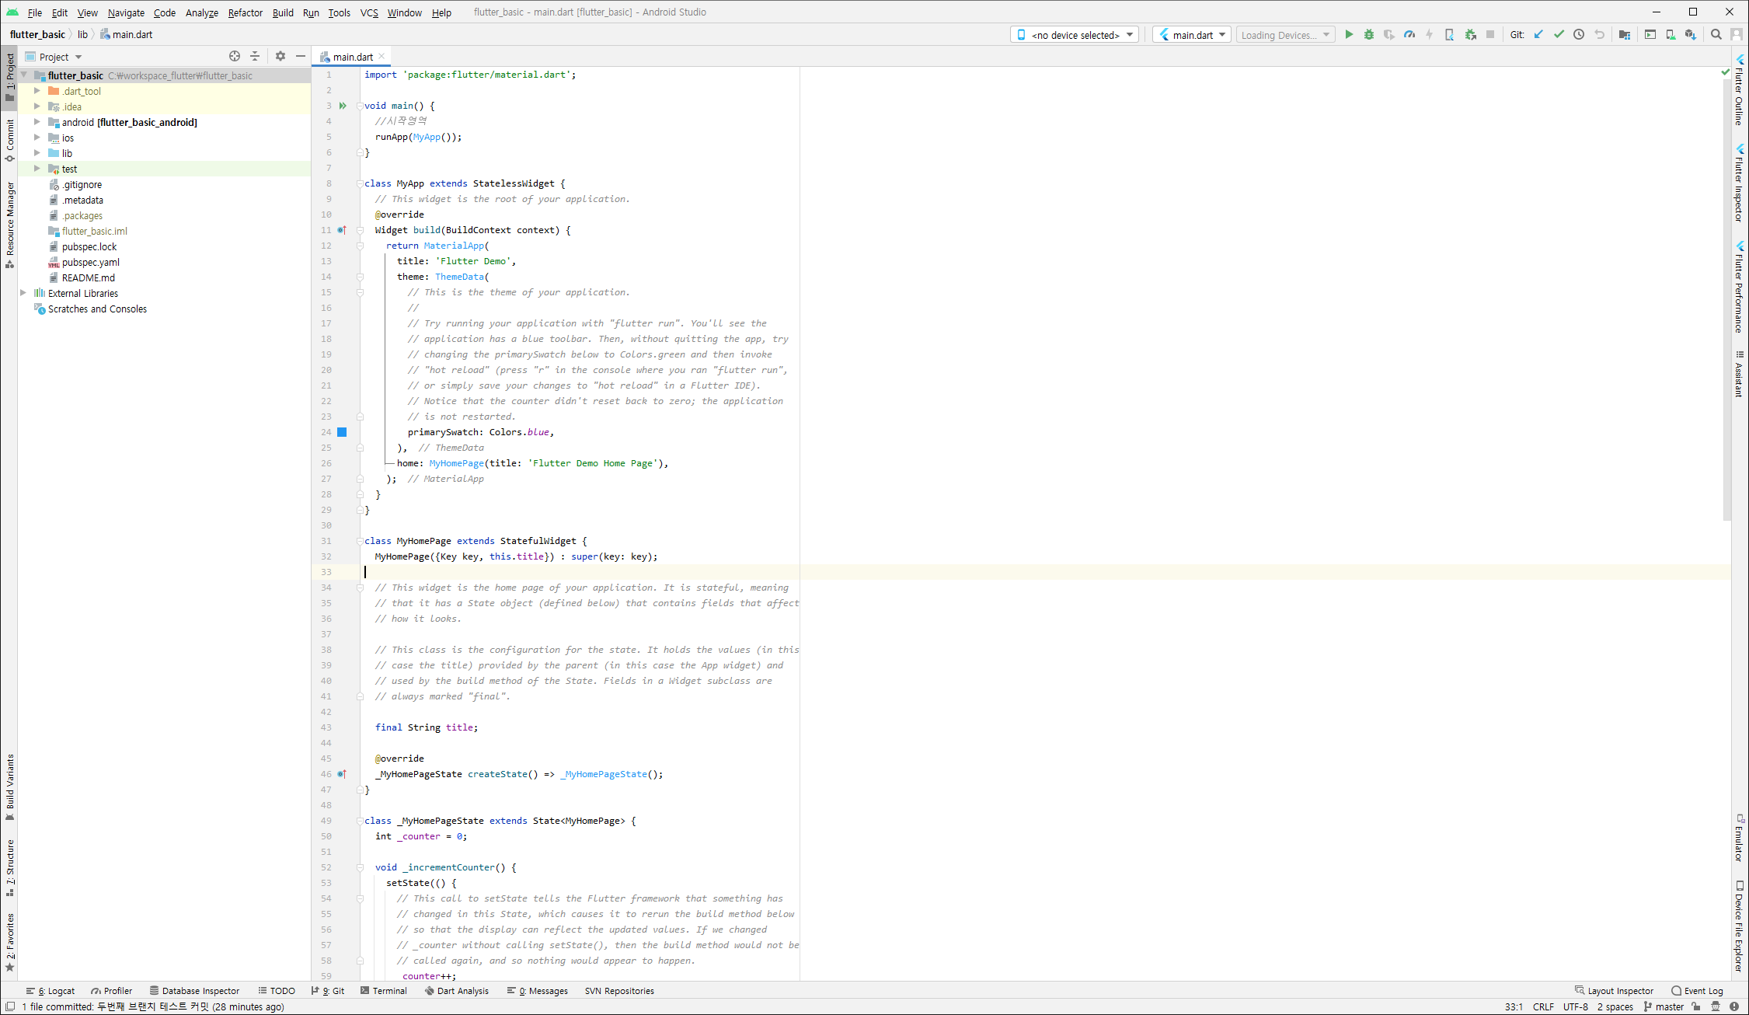1749x1015 pixels.
Task: Select the main.dart editor tab
Action: pos(352,57)
